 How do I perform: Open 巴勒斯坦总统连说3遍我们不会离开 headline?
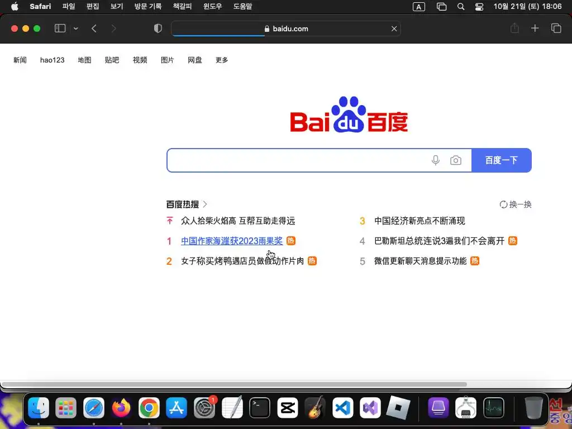coord(439,241)
